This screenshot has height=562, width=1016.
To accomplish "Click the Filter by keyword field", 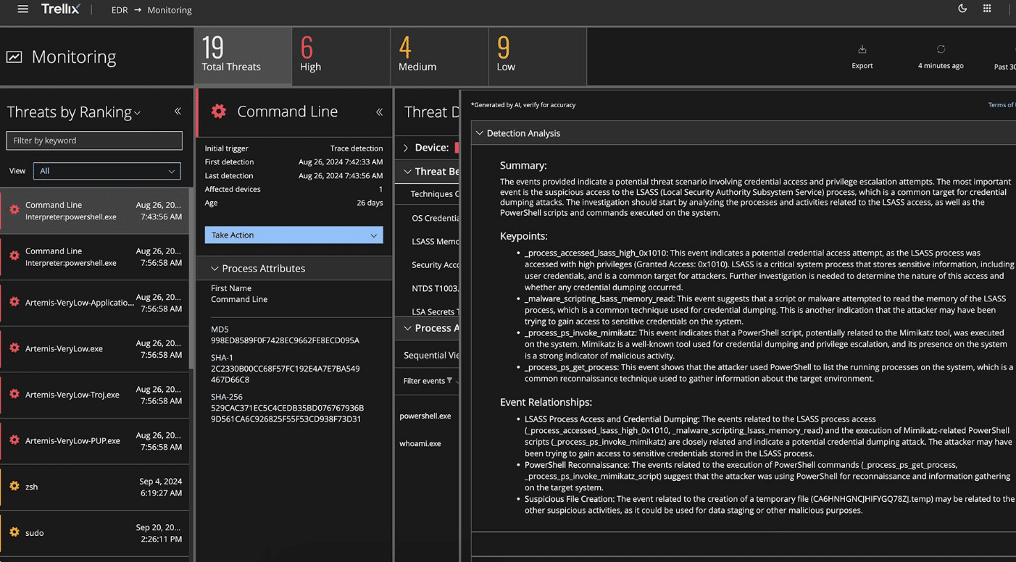I will pos(94,140).
